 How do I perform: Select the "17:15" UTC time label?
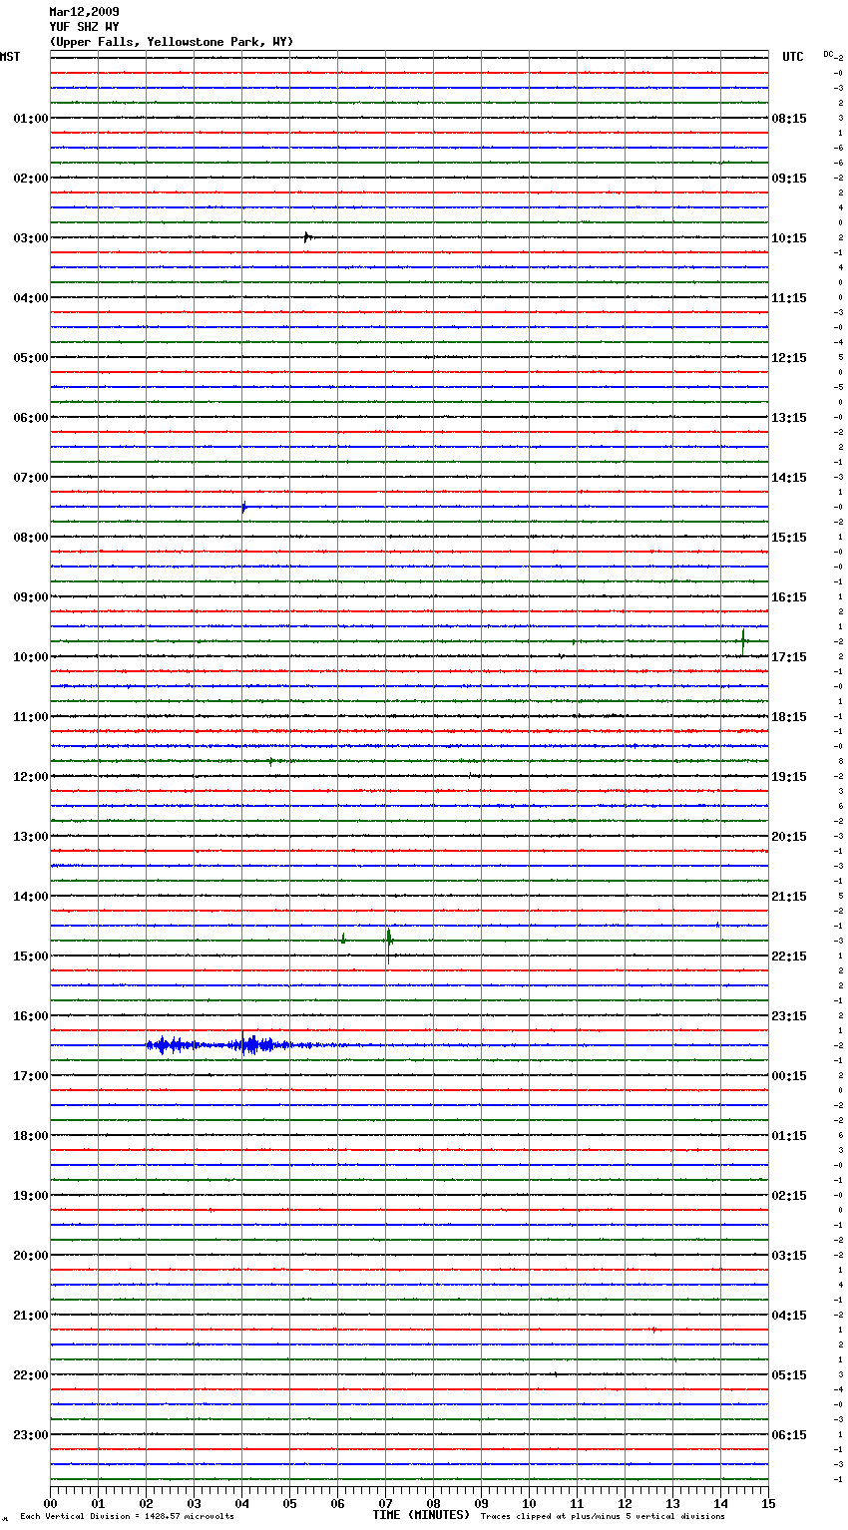point(789,657)
